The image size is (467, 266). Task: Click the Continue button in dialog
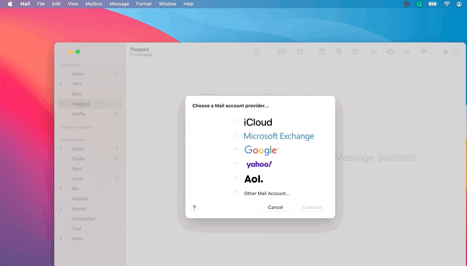click(312, 207)
